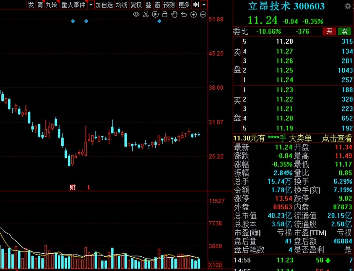Click the 量比 value 0.85
354x271 pixels.
(x=345, y=173)
